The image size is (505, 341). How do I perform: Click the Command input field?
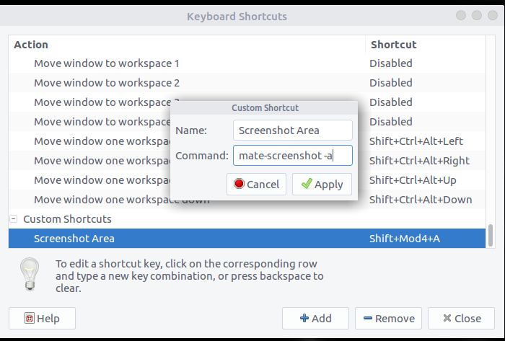[x=293, y=156]
